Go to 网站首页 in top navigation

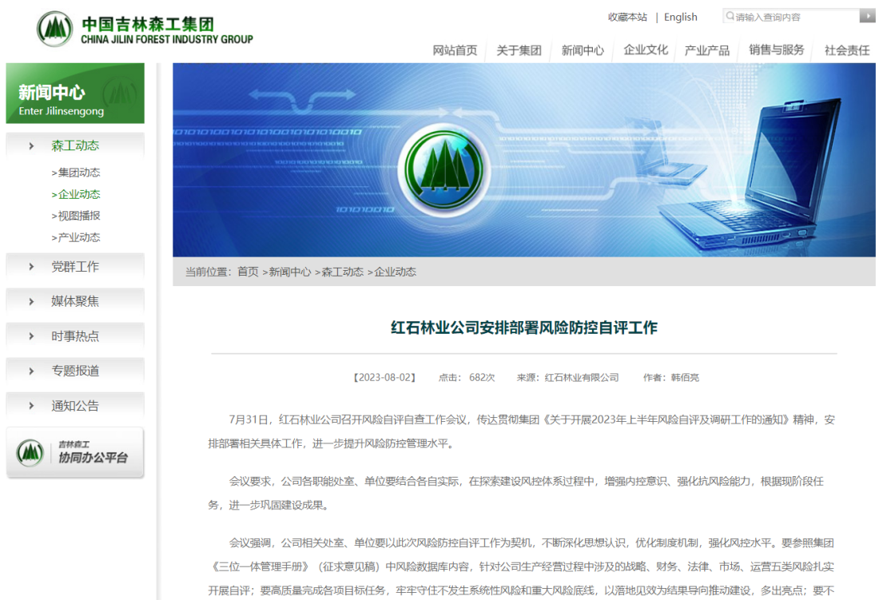455,50
